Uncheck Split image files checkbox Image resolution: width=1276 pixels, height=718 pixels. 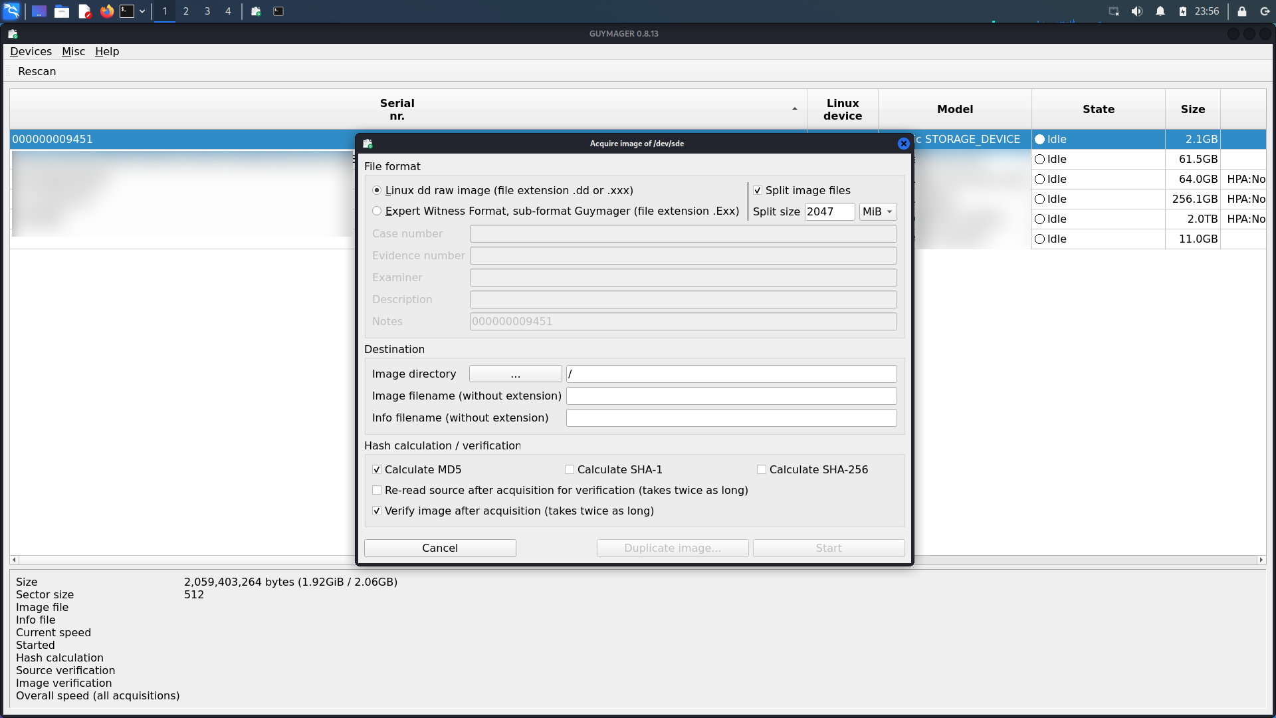tap(758, 191)
